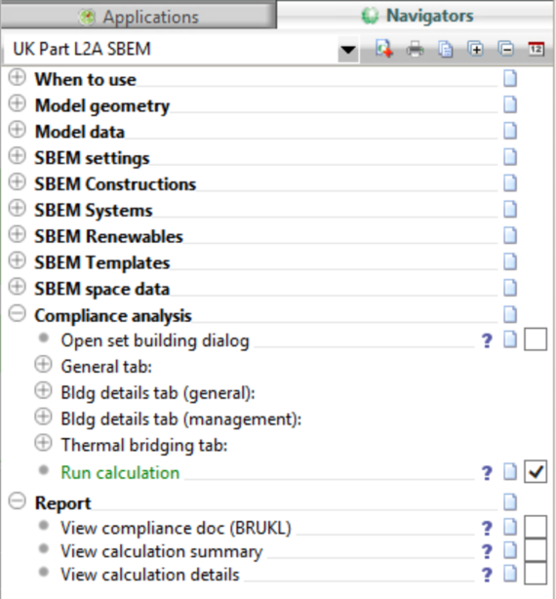Screen dimensions: 556x599
Task: Click the calendar date icon in toolbar
Action: tap(536, 49)
